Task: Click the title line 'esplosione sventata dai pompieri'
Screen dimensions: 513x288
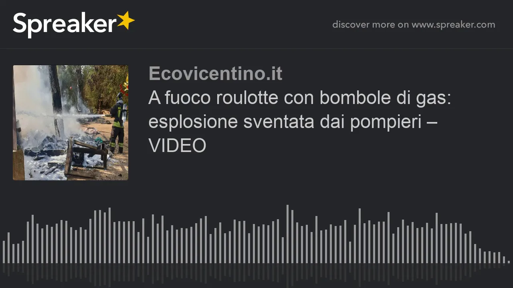Action: click(285, 122)
